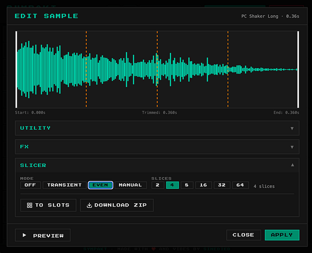
Task: Choose 4 slices
Action: pos(172,185)
